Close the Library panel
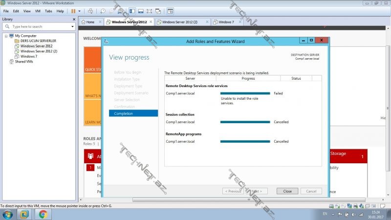This screenshot has width=391, height=220. pyautogui.click(x=74, y=19)
